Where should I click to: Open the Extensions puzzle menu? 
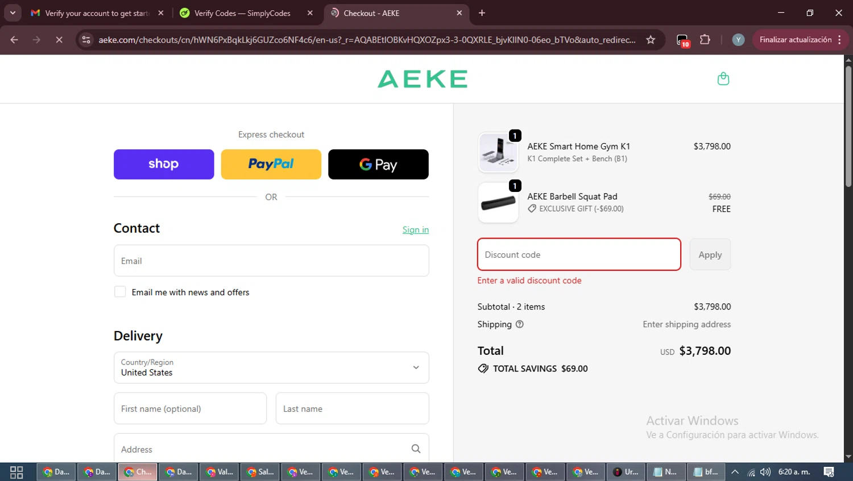705,40
